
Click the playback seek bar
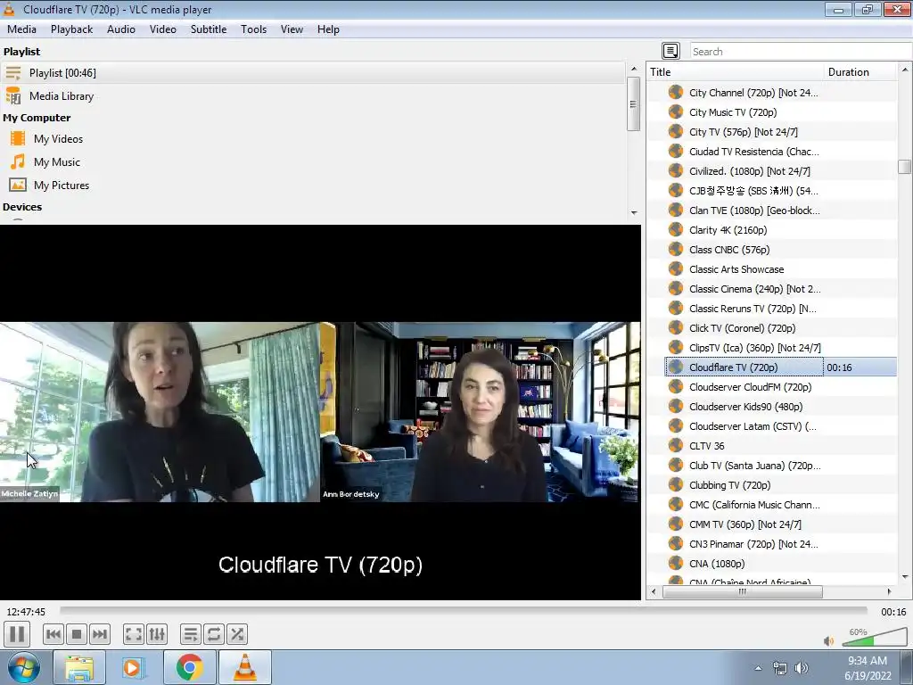(464, 610)
